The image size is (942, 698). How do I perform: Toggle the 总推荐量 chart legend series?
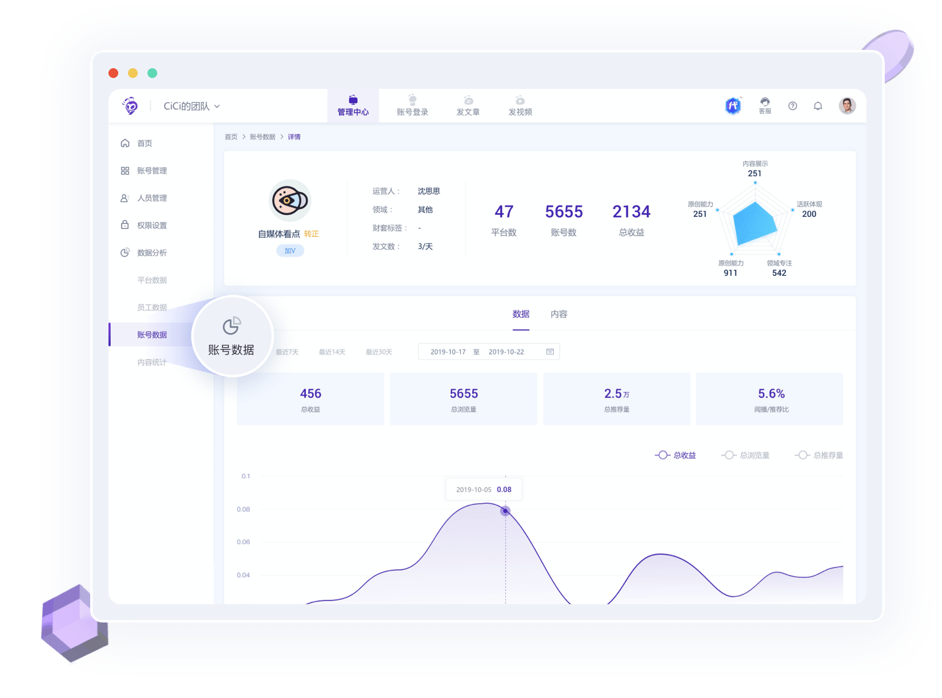pos(819,455)
